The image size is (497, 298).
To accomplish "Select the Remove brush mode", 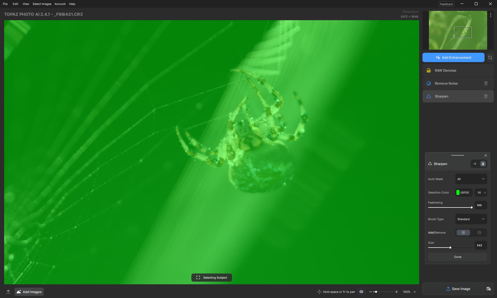I will [x=479, y=233].
